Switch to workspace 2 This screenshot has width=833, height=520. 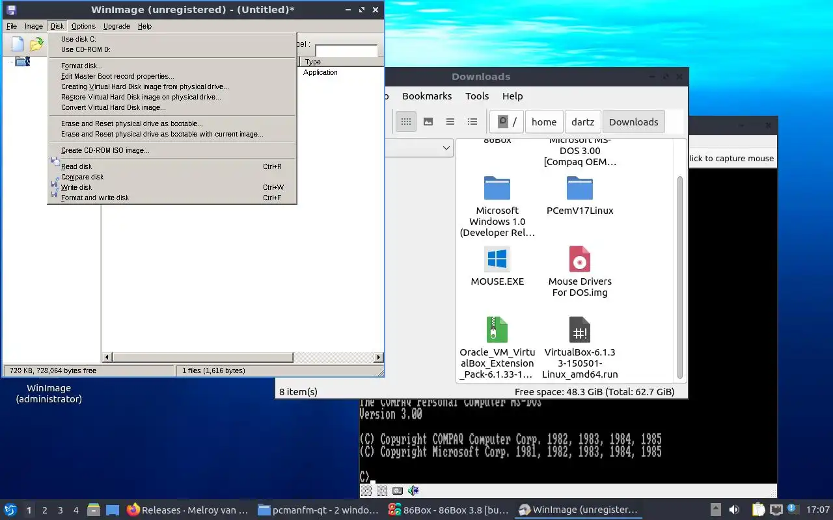[44, 510]
